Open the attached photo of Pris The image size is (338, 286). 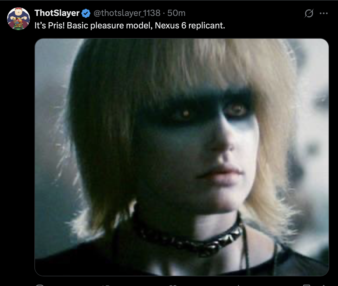[182, 157]
